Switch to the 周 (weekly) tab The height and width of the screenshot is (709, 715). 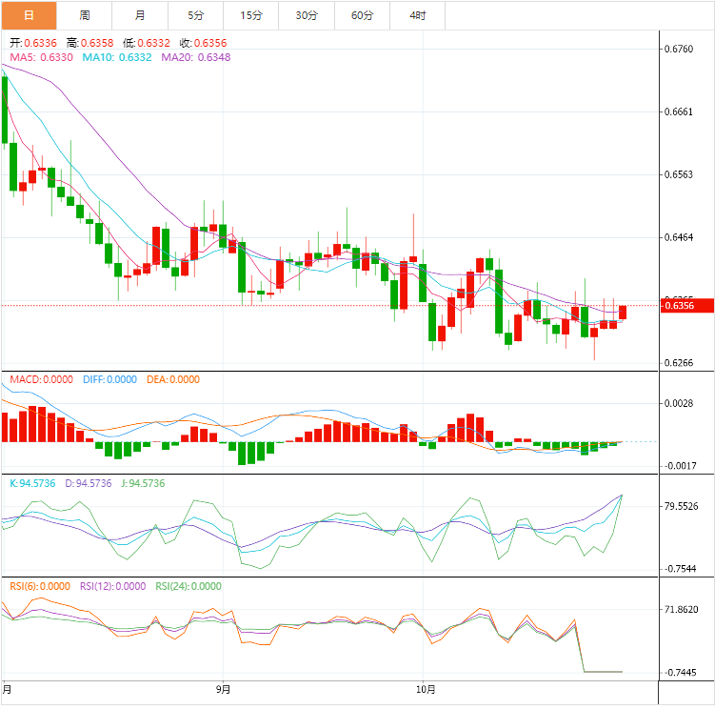pyautogui.click(x=85, y=15)
